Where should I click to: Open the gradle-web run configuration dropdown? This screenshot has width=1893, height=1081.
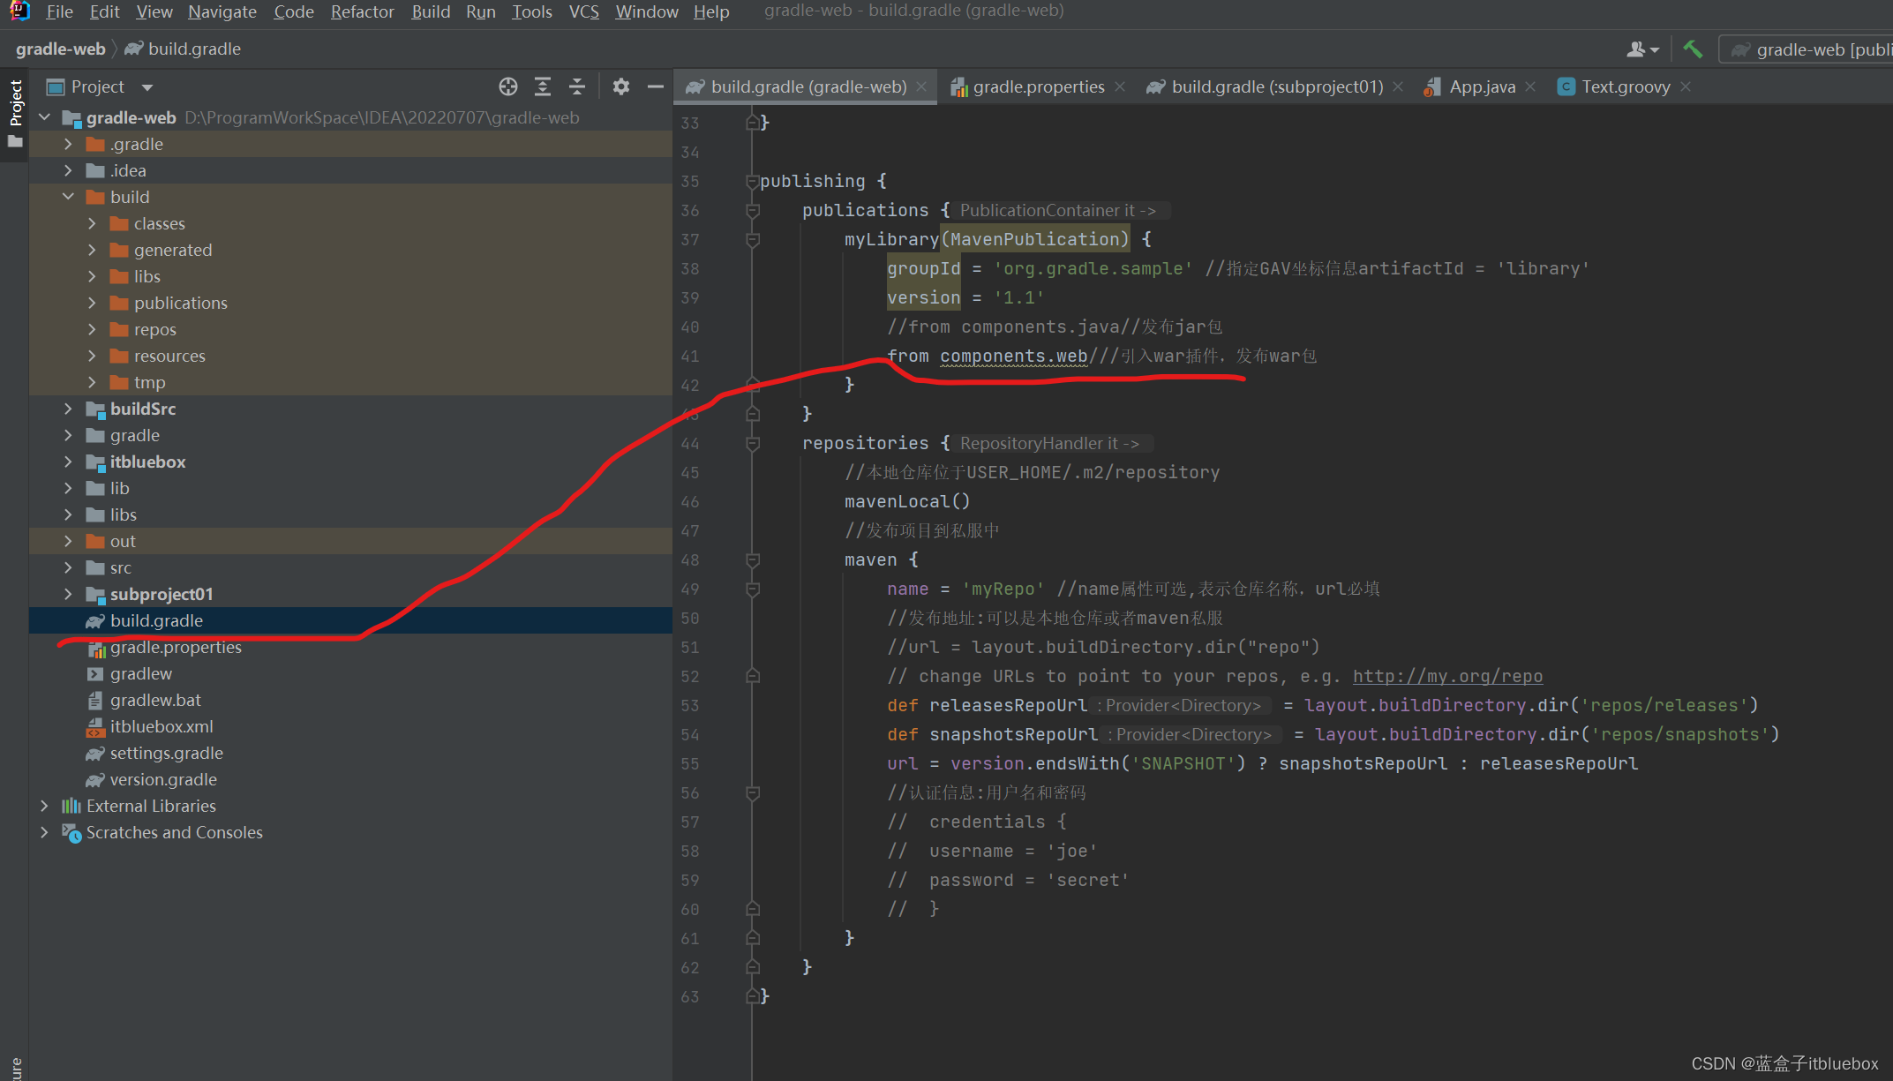[x=1807, y=49]
